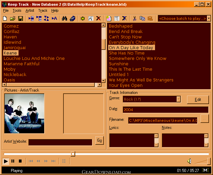The width and height of the screenshot is (213, 175).
Task: Select track Everybody's Changing
Action: 132,42
